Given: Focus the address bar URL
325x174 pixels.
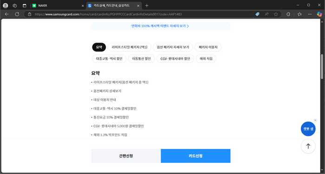Looking at the screenshot, I should 108,14.
